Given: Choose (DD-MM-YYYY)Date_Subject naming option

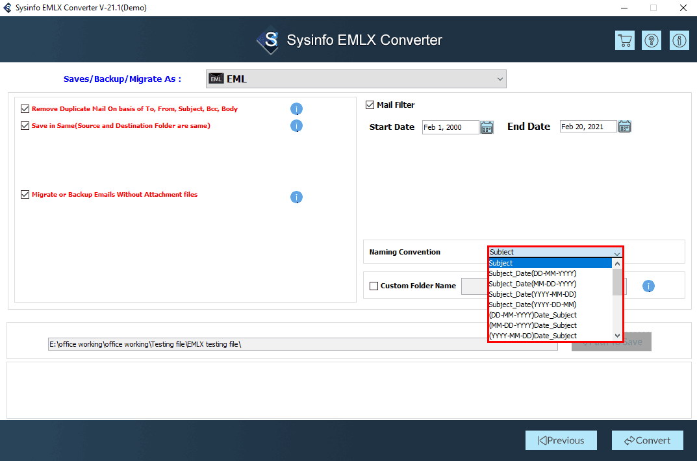Looking at the screenshot, I should click(550, 315).
